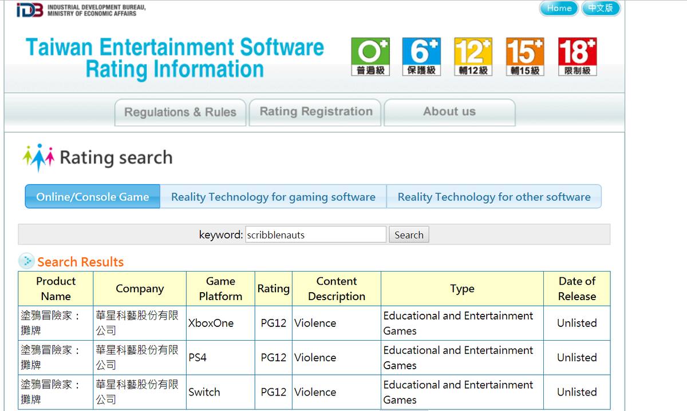Image resolution: width=687 pixels, height=411 pixels.
Task: Click the 18+ restricted rating icon
Action: tap(577, 57)
